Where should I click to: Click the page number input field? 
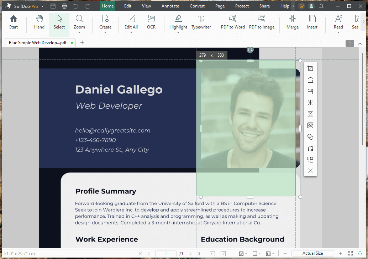165,253
